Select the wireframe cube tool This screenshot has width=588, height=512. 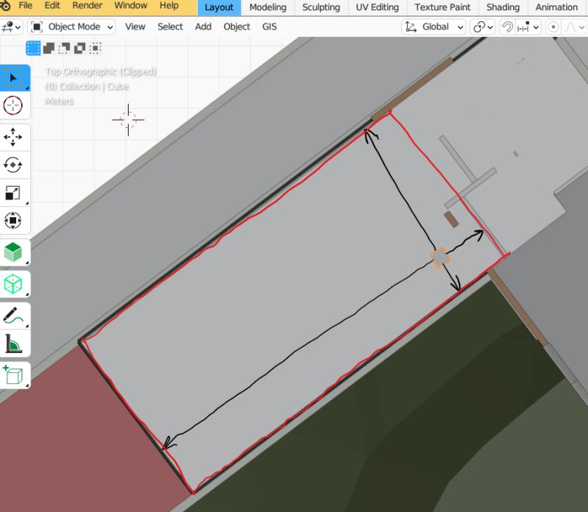tap(13, 283)
